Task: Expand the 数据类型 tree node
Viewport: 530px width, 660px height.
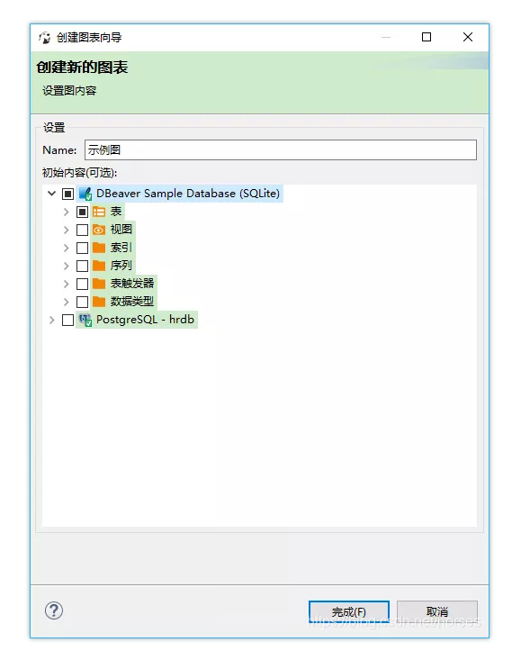Action: point(66,302)
